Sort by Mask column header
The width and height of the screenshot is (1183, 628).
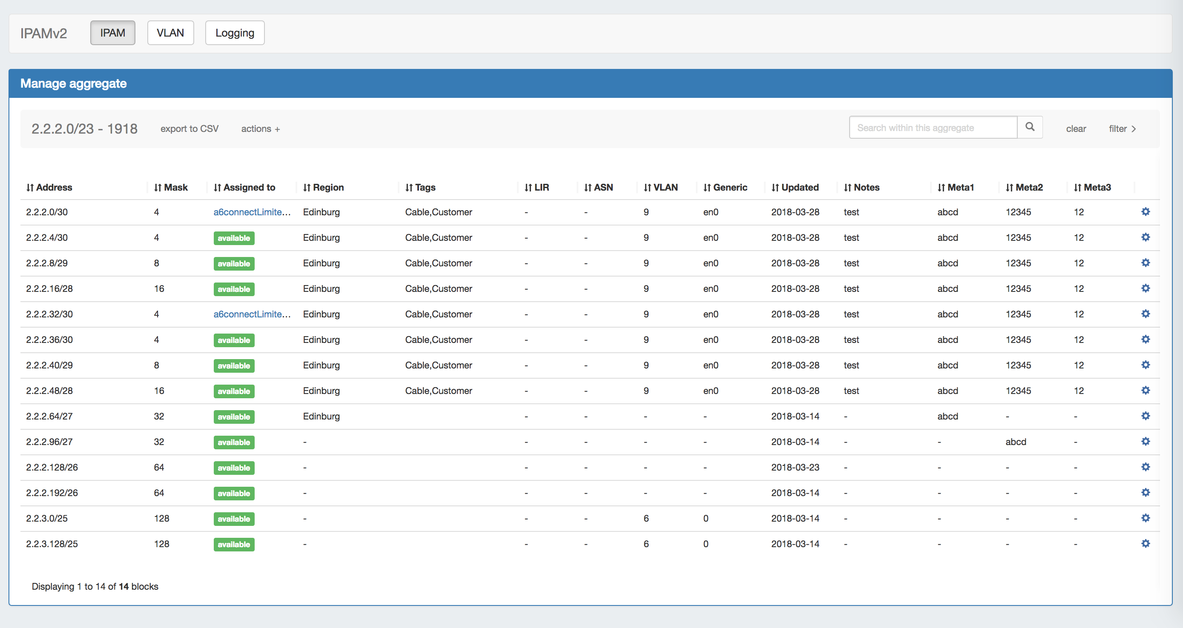click(171, 187)
